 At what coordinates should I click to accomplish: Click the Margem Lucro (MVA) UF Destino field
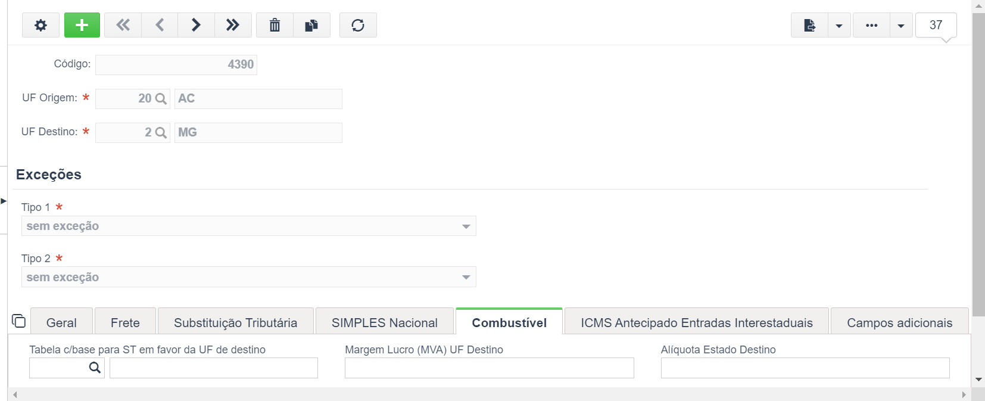[490, 368]
